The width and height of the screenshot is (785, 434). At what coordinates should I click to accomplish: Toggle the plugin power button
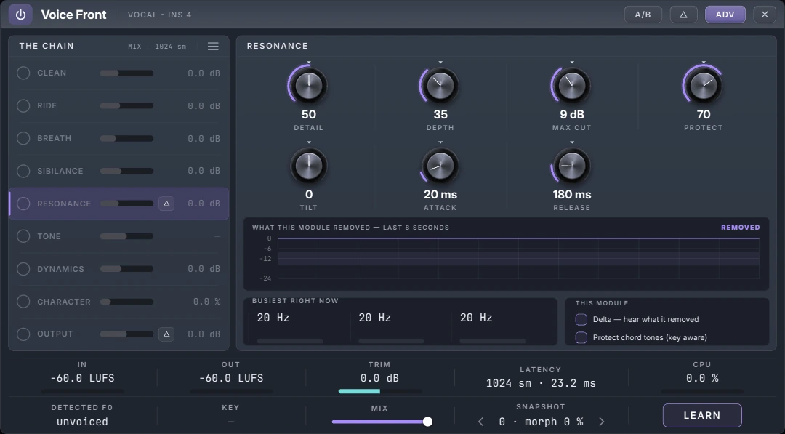point(20,15)
